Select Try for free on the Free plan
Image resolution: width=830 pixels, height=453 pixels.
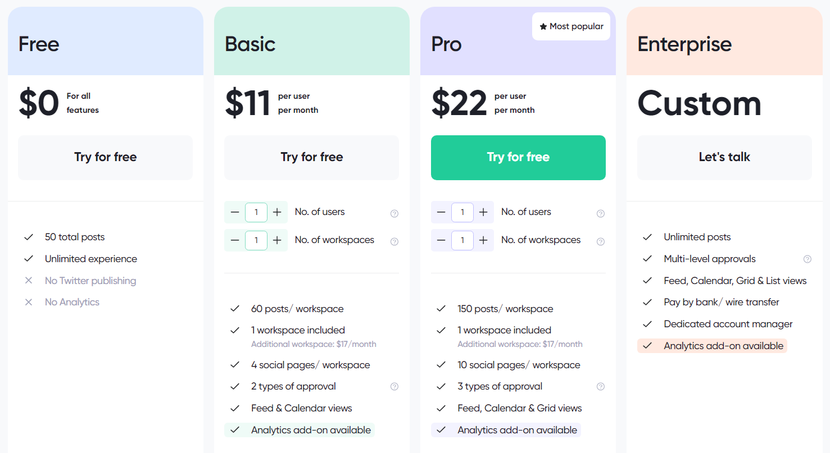point(105,157)
